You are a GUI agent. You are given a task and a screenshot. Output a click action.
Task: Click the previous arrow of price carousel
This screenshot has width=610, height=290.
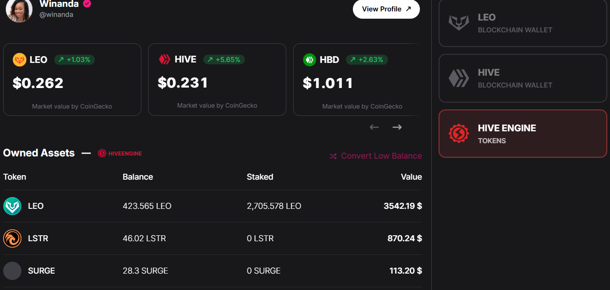(374, 127)
